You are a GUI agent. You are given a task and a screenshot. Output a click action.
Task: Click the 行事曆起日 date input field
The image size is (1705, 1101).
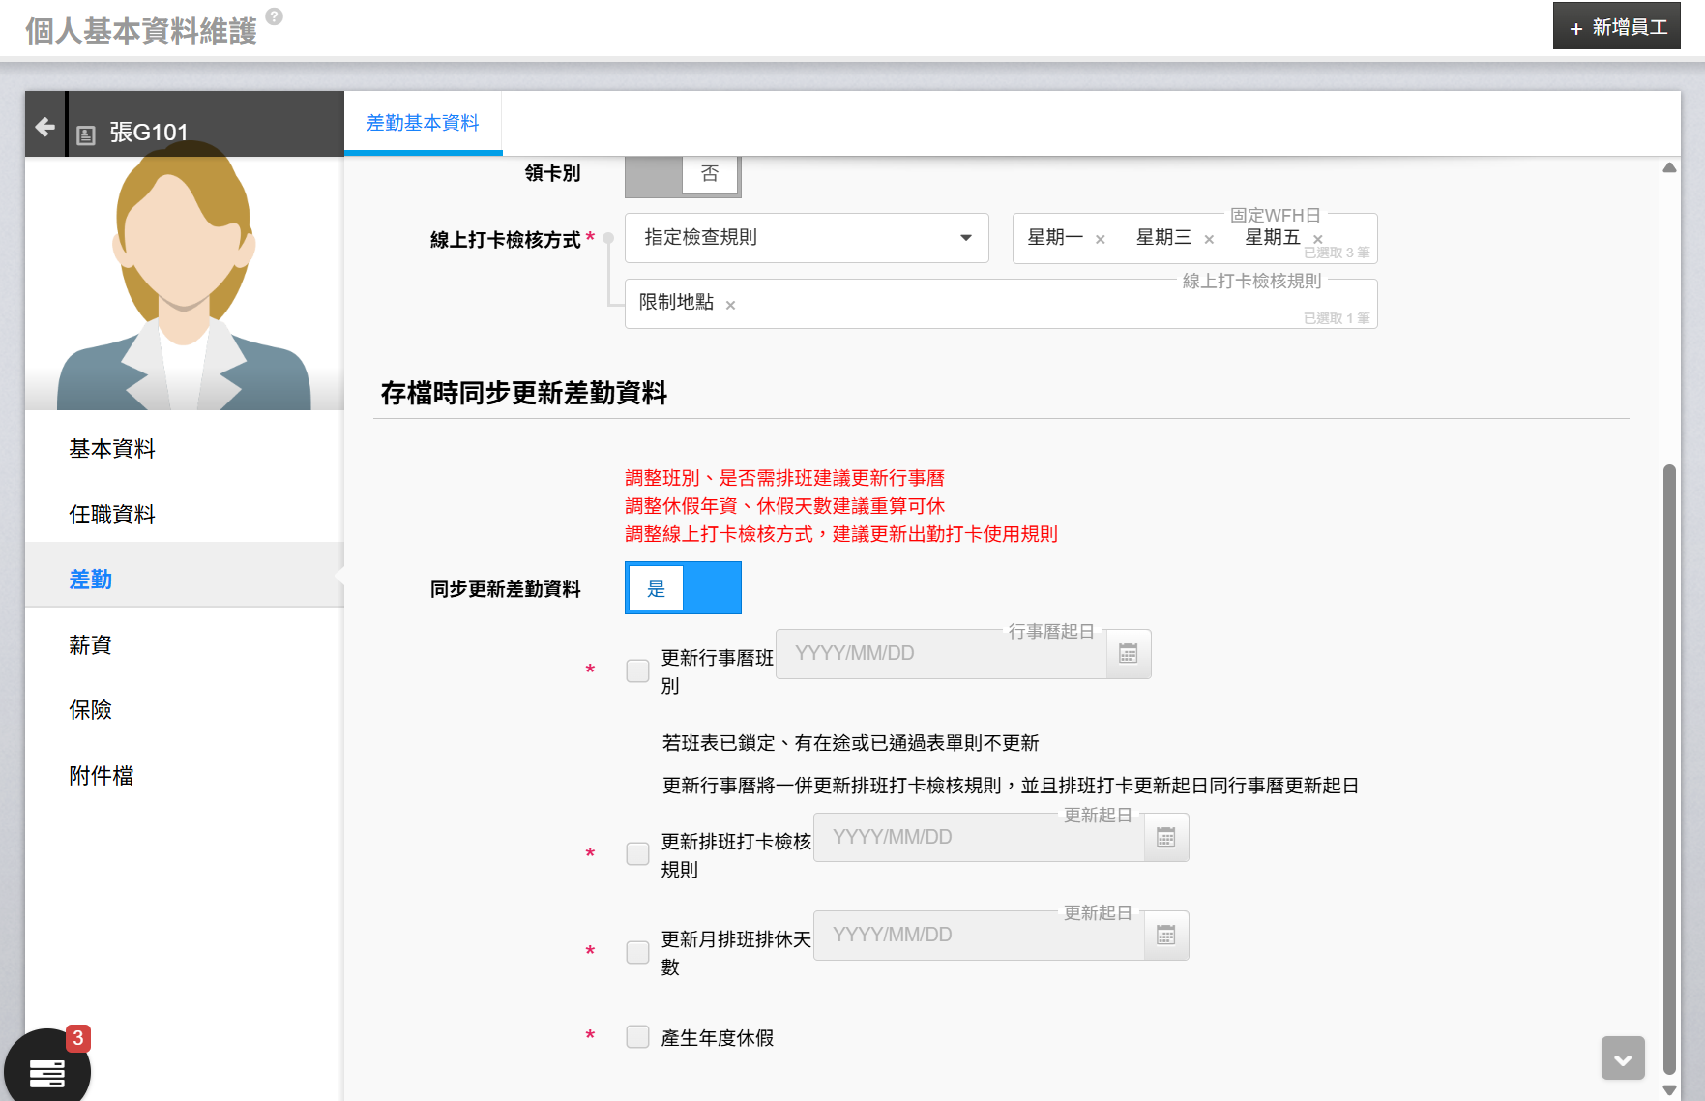[940, 654]
